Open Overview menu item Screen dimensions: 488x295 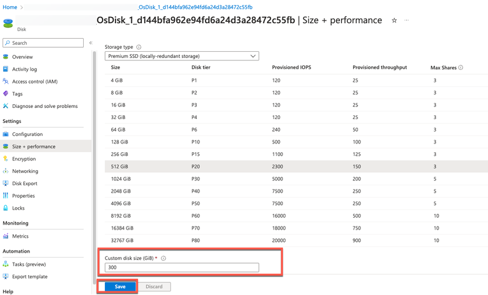(x=22, y=57)
